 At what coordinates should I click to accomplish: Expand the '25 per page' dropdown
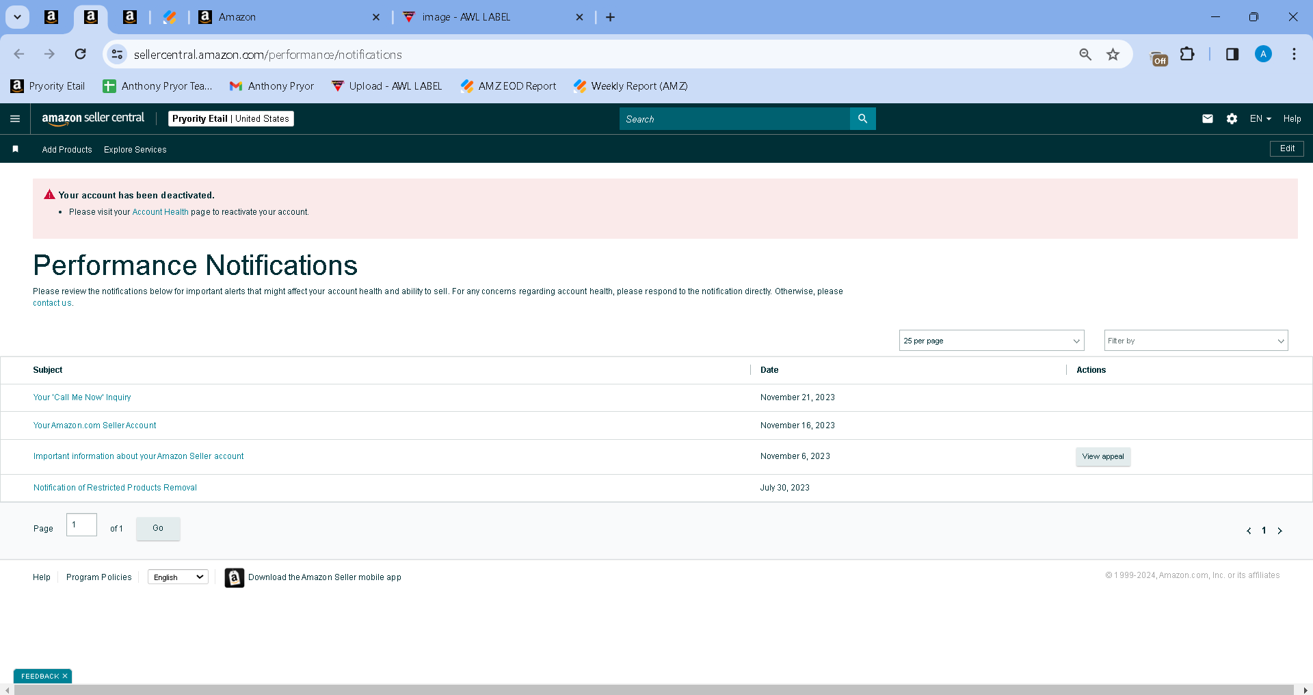tap(992, 341)
